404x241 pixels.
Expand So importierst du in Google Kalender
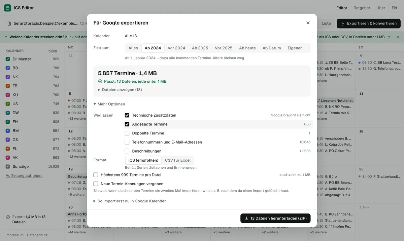point(130,201)
